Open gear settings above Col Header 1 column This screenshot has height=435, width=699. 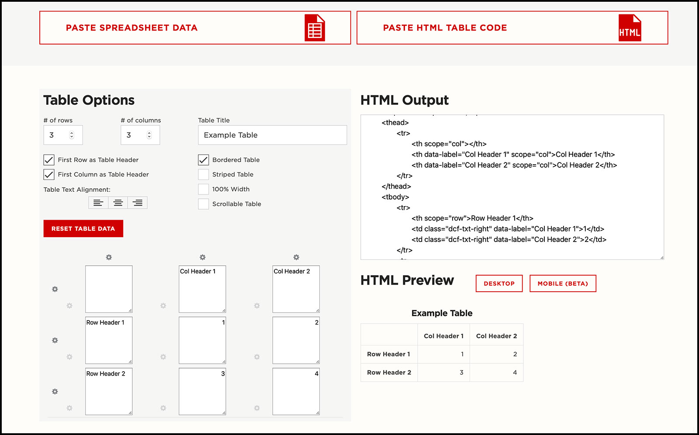point(202,257)
